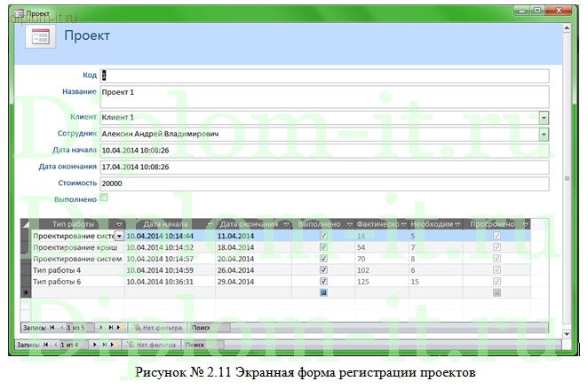Toggle Выполнено checkbox in Тип работы 4 row

coord(323,270)
